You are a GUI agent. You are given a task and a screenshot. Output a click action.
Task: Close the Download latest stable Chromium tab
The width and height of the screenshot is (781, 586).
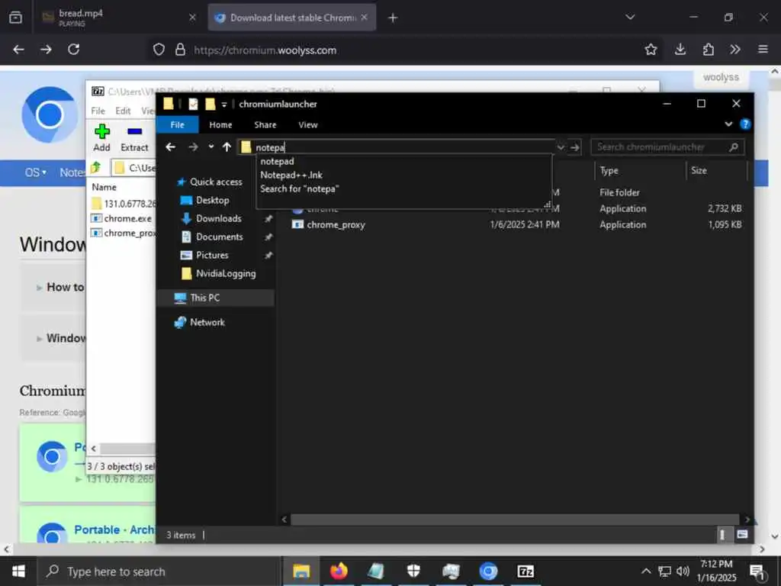[364, 18]
